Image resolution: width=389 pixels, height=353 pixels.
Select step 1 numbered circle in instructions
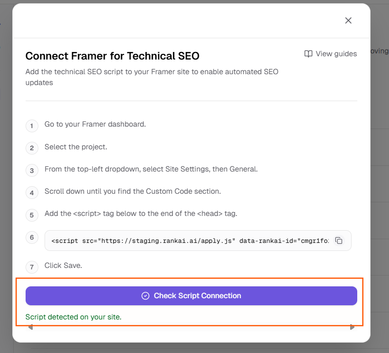[32, 126]
